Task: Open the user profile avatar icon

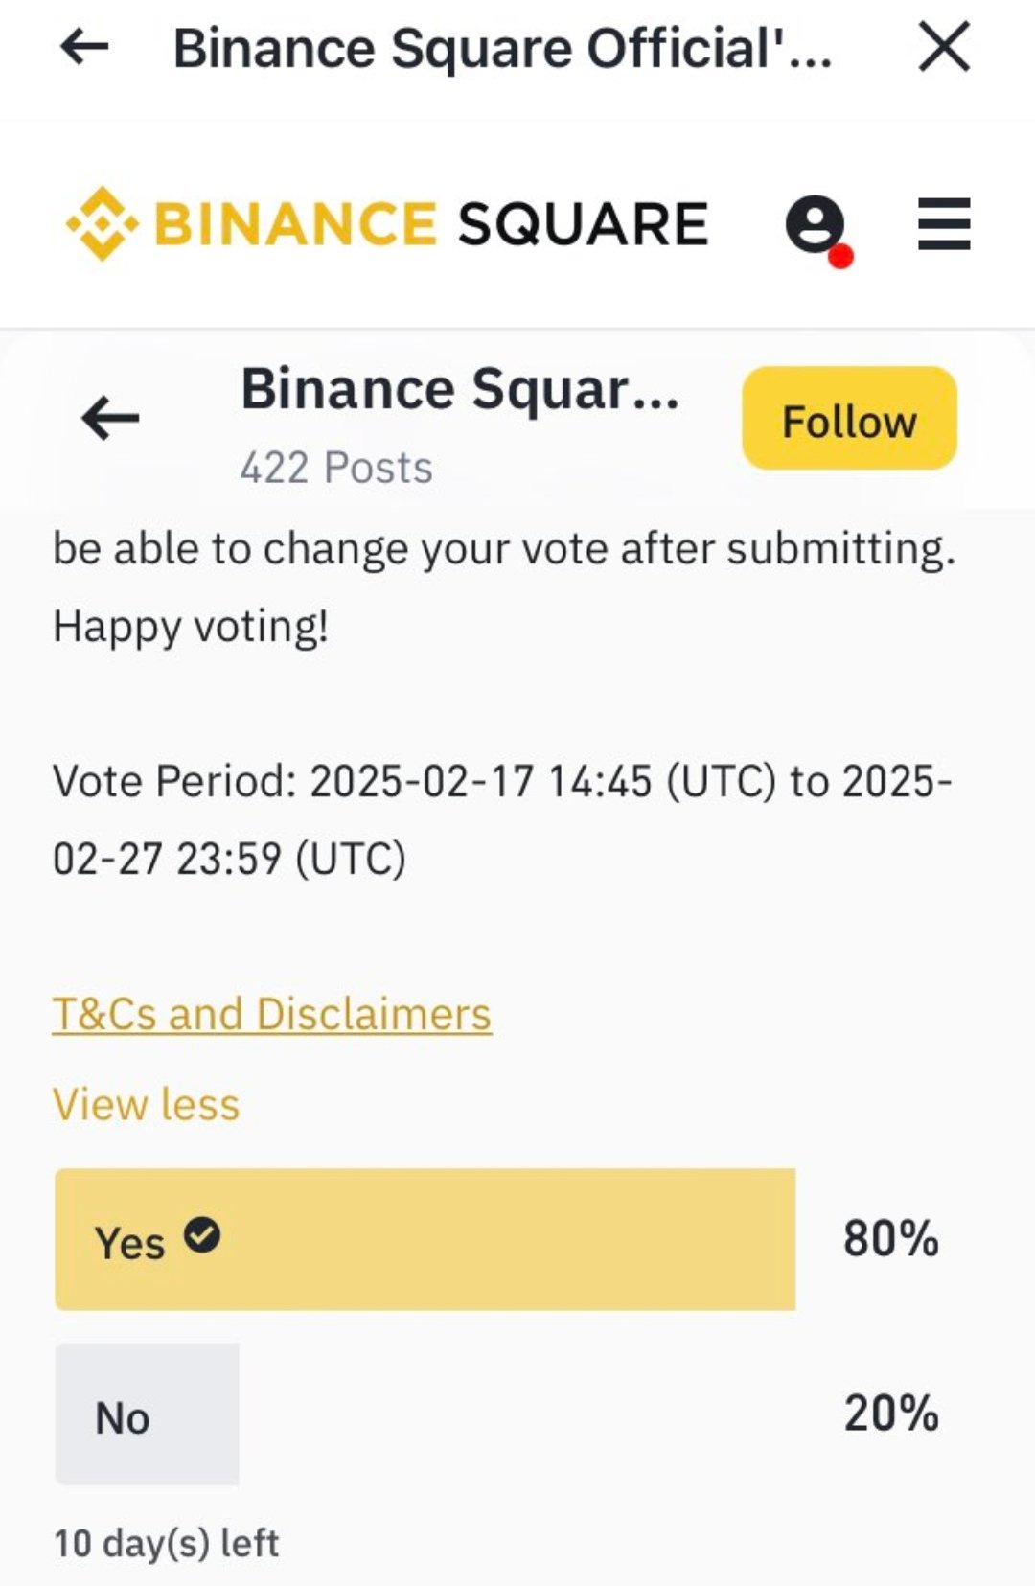Action: [x=815, y=224]
